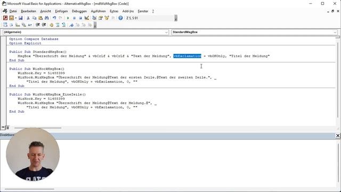The image size is (341, 192).
Task: Paste from clipboard icon
Action: pos(40,18)
